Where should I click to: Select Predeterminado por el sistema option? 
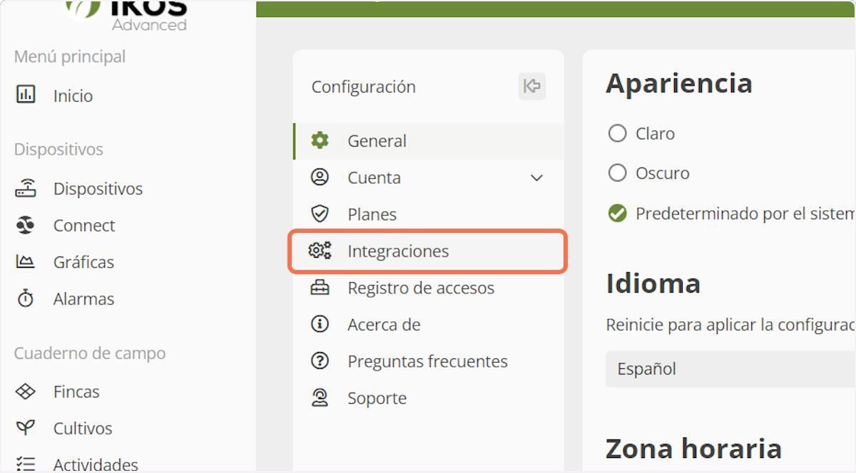[617, 213]
